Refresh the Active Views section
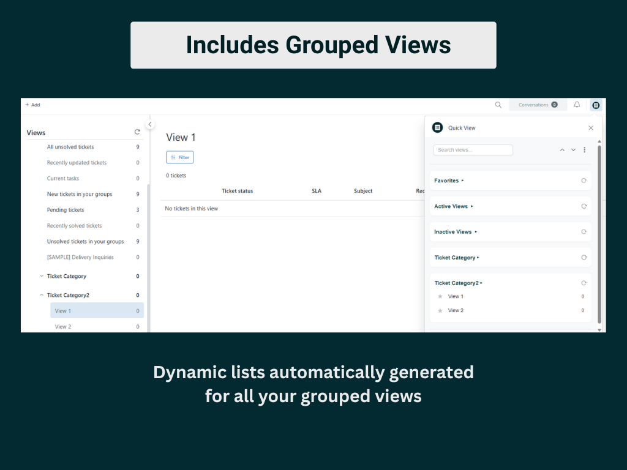The height and width of the screenshot is (470, 627). click(582, 206)
